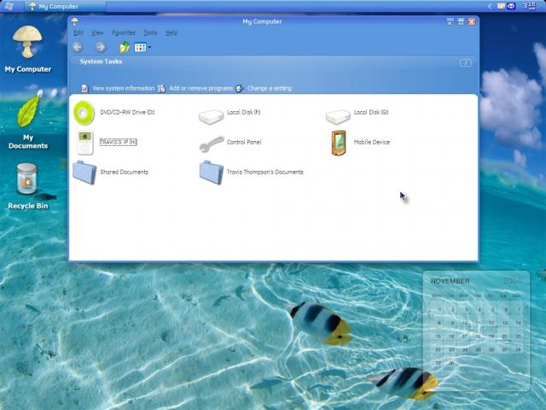Click the System Tasks header text

click(x=101, y=61)
